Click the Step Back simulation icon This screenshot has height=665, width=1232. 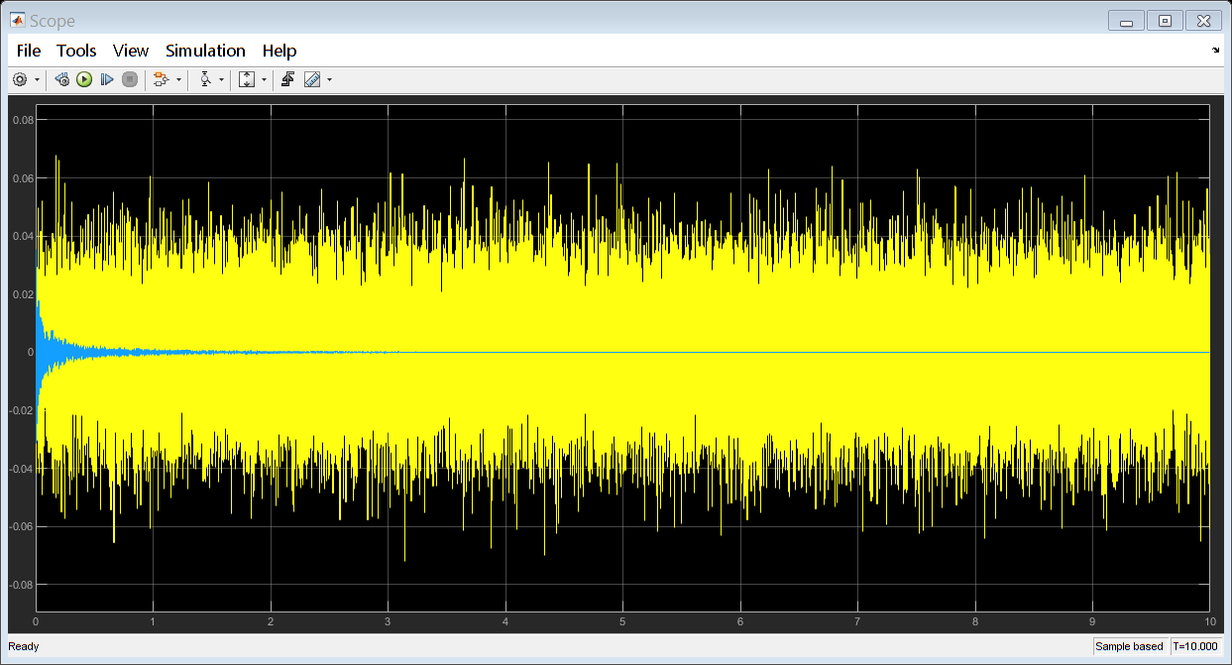[x=62, y=79]
